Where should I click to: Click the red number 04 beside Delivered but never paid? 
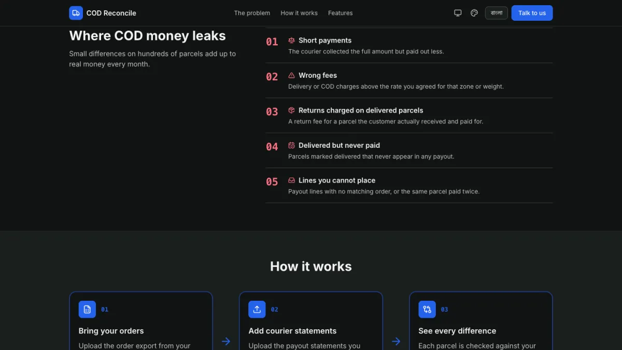[x=272, y=147]
